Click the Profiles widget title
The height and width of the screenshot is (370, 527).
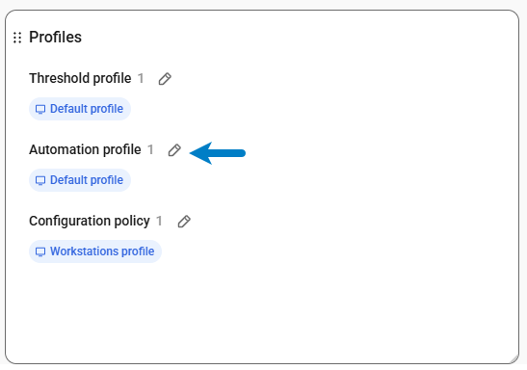(x=55, y=37)
